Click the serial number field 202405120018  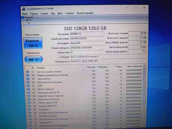87,38
